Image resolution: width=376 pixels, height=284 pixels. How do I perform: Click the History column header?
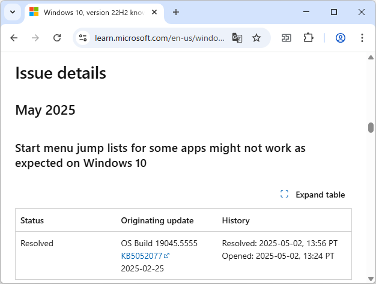click(x=235, y=220)
